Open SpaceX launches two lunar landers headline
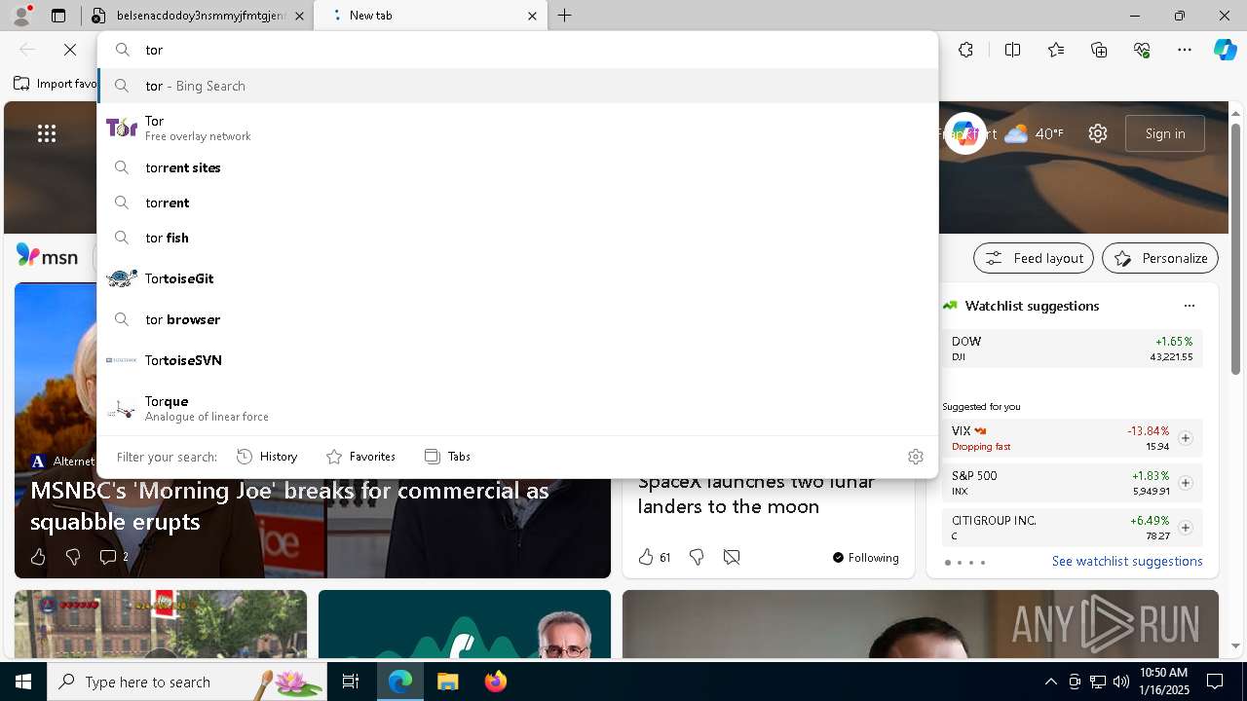1247x701 pixels. [x=756, y=495]
